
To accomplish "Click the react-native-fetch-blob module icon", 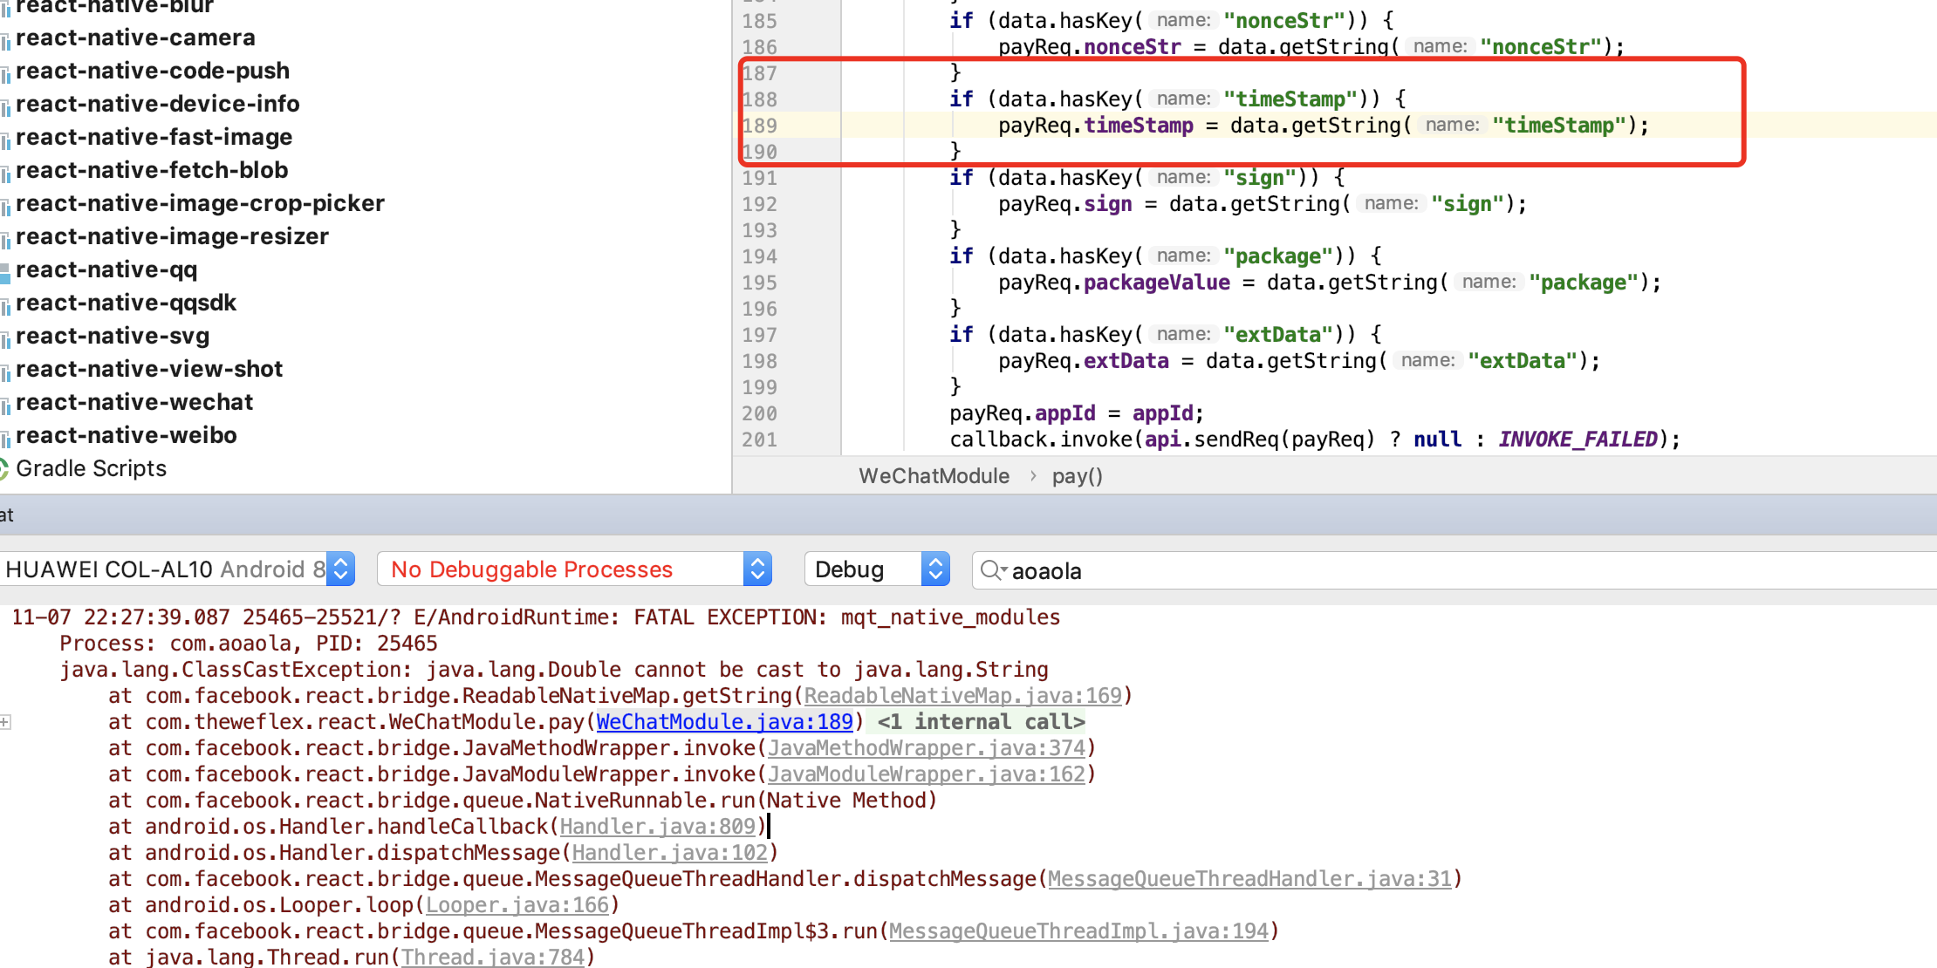I will (x=7, y=170).
